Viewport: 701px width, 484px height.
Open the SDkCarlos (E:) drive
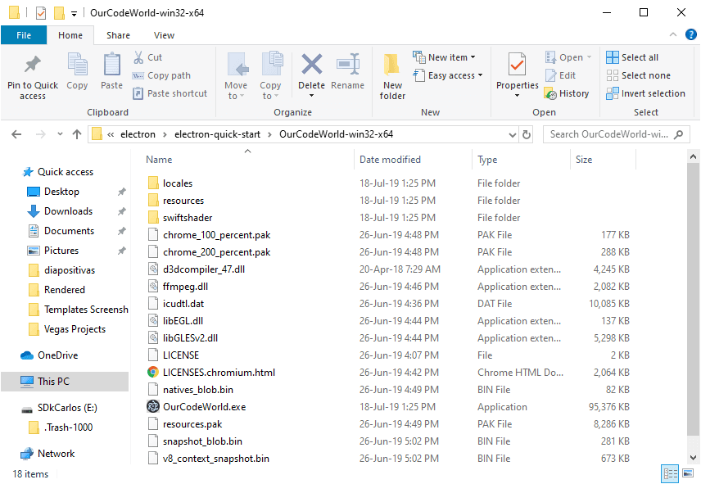coord(67,408)
